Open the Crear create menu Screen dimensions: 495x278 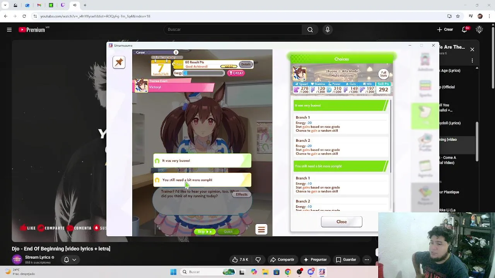(445, 30)
